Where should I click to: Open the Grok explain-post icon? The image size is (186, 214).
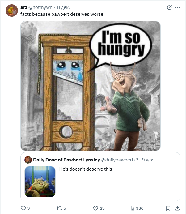pyautogui.click(x=169, y=8)
